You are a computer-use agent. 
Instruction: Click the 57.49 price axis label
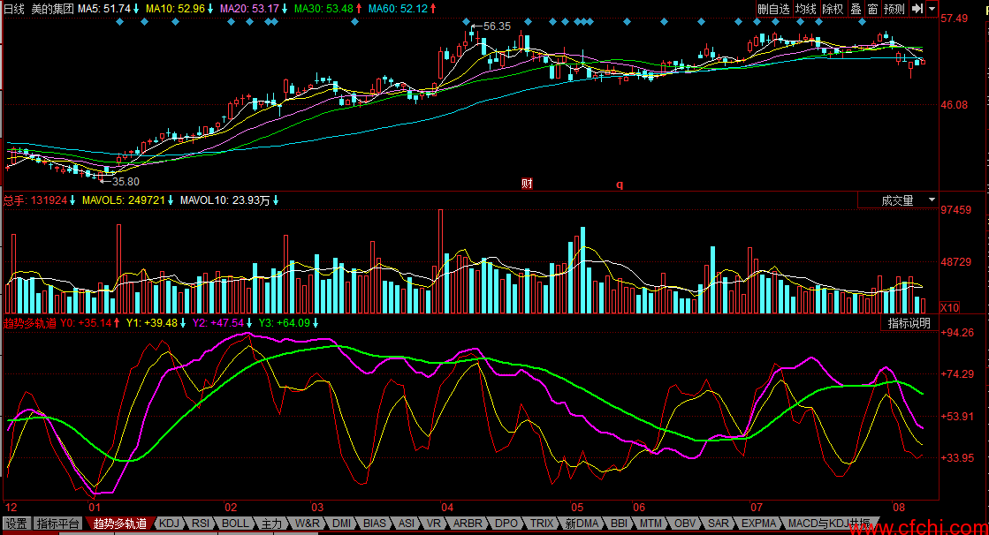tap(955, 19)
